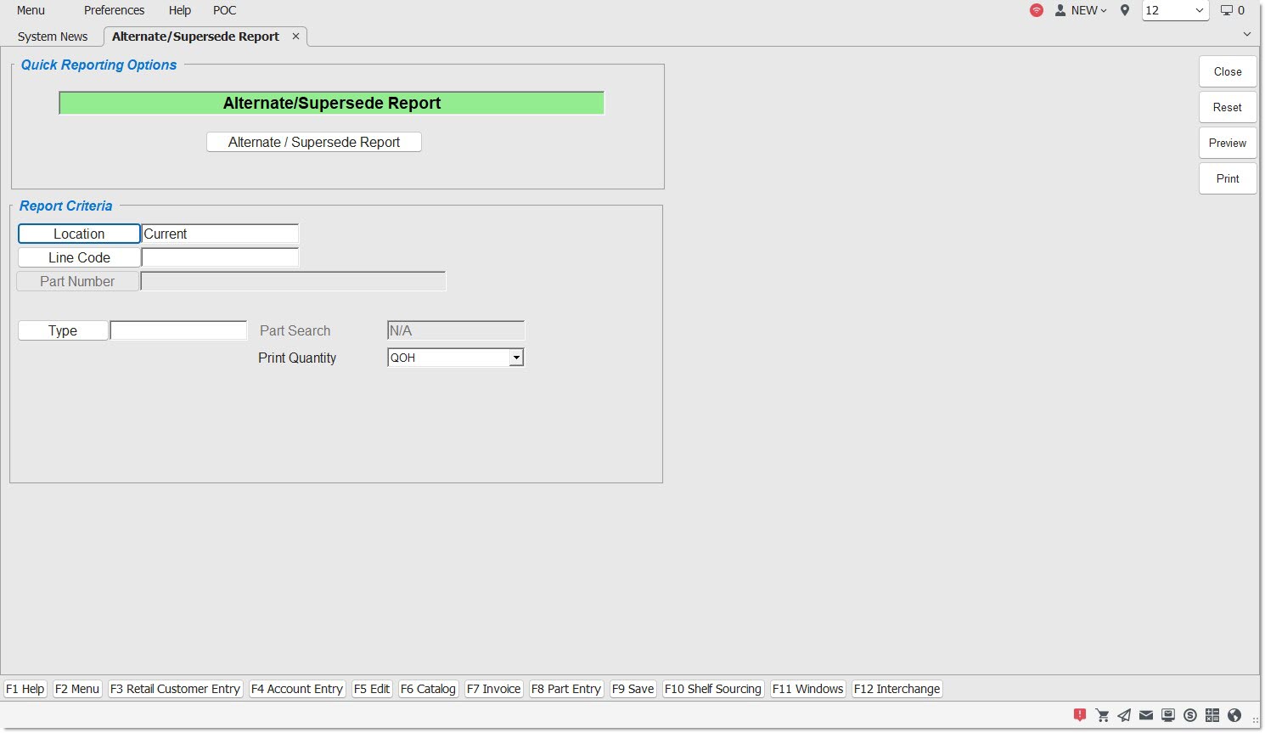Open the envelope mail icon
This screenshot has width=1265, height=733.
point(1146,715)
